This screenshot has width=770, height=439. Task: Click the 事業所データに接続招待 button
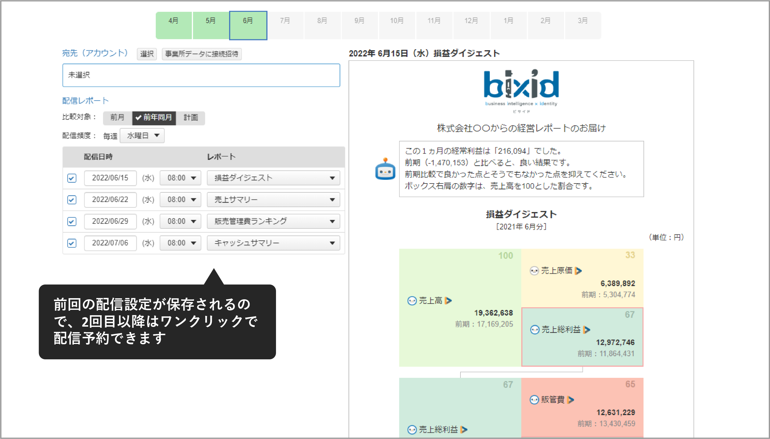click(202, 54)
